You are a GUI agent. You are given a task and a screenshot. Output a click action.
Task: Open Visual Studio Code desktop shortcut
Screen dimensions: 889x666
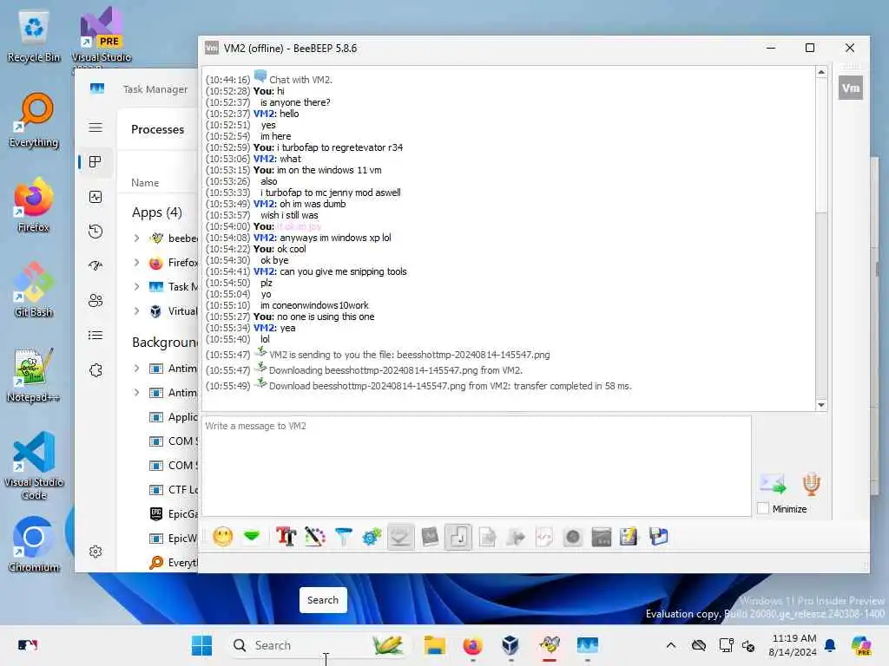[34, 466]
